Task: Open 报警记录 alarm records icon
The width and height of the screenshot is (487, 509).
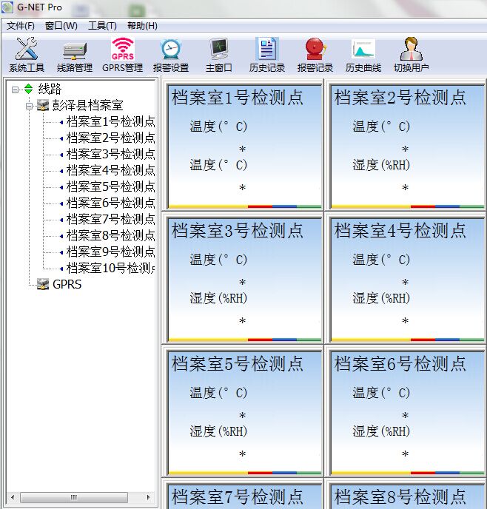Action: (x=315, y=55)
